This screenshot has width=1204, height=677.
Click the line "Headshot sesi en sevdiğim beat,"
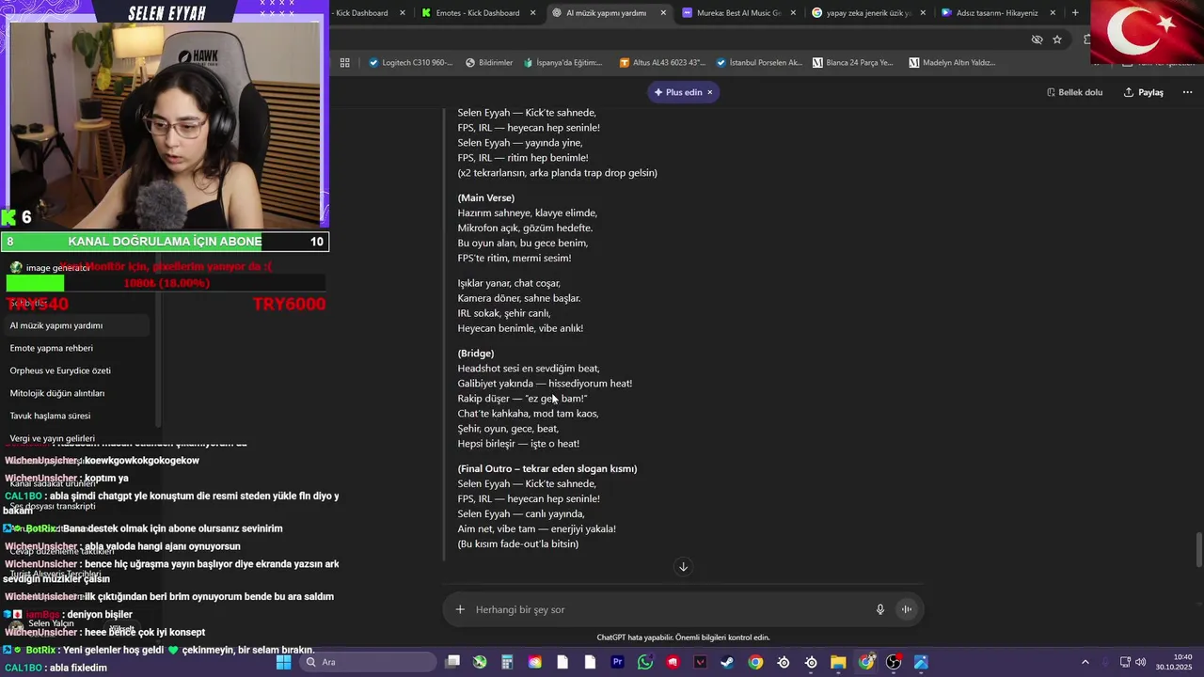[x=529, y=369]
